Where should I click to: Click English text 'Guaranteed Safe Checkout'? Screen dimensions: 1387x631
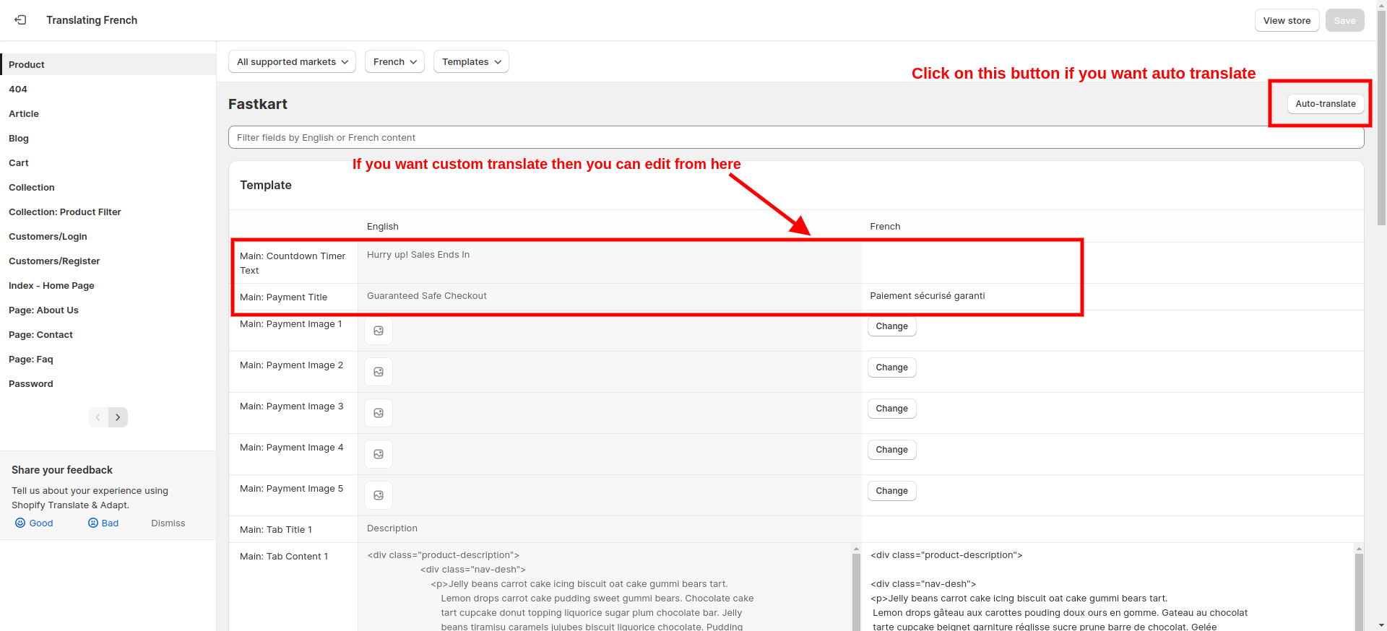tap(426, 295)
